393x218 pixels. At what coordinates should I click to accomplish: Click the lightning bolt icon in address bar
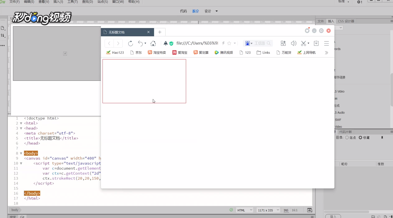point(223,43)
